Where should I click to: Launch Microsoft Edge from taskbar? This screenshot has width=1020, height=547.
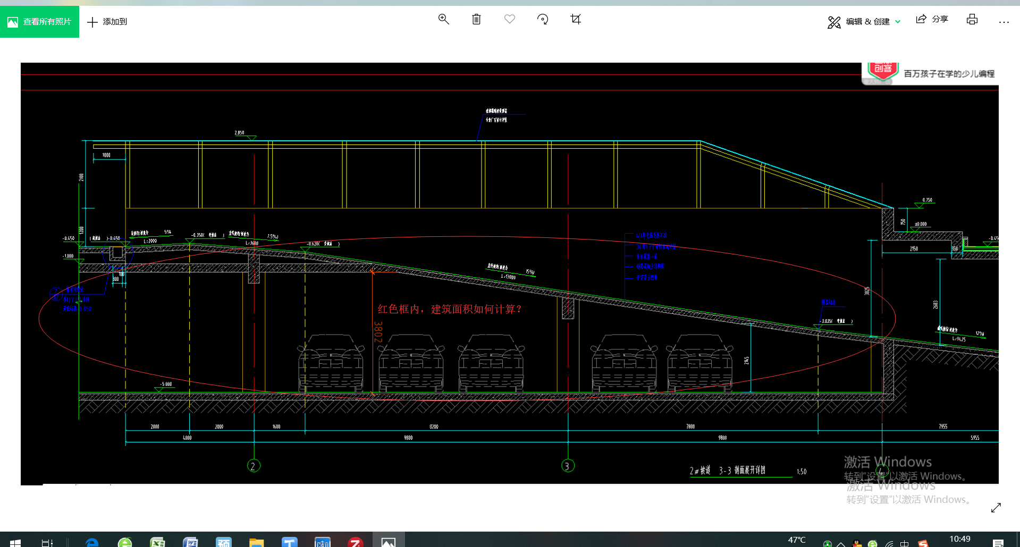[x=92, y=542]
